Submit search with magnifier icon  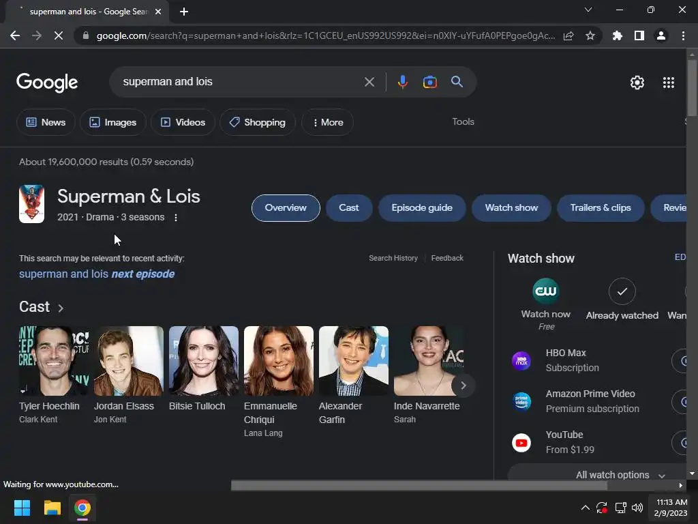(457, 82)
